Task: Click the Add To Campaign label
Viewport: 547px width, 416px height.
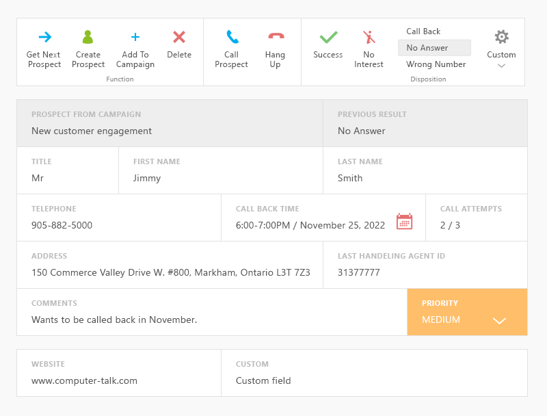Action: click(x=135, y=60)
